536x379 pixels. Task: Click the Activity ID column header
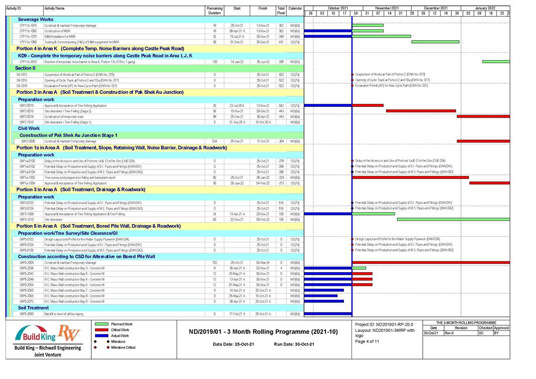point(24,11)
